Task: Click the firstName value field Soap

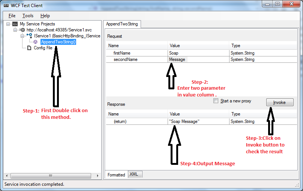Action: [198, 53]
